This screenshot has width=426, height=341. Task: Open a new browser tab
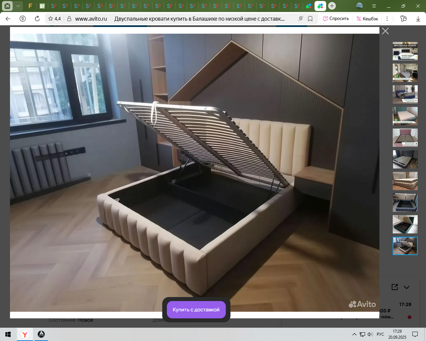click(332, 6)
